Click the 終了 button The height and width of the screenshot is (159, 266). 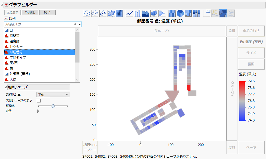tap(47, 12)
